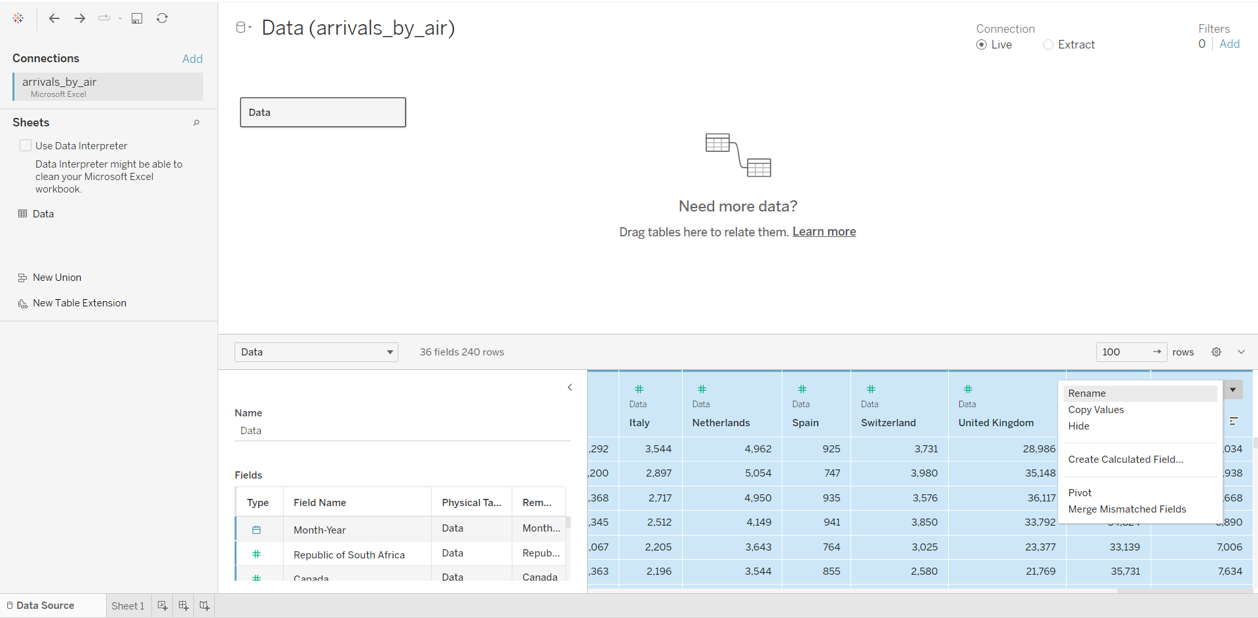Screen dimensions: 1258x618
Task: Change data type icon for Italy column
Action: click(639, 389)
